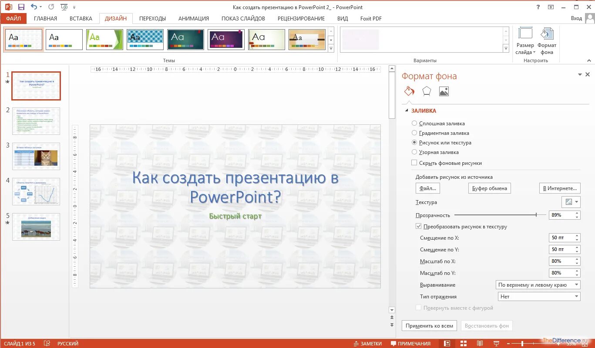
Task: Click the user avatar icon next to Вход
Action: 589,18
